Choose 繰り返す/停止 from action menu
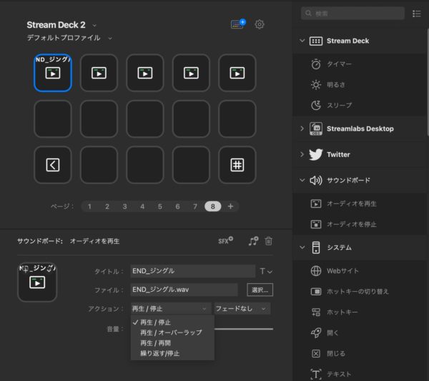Viewport: 429px width, 381px height. pos(159,352)
